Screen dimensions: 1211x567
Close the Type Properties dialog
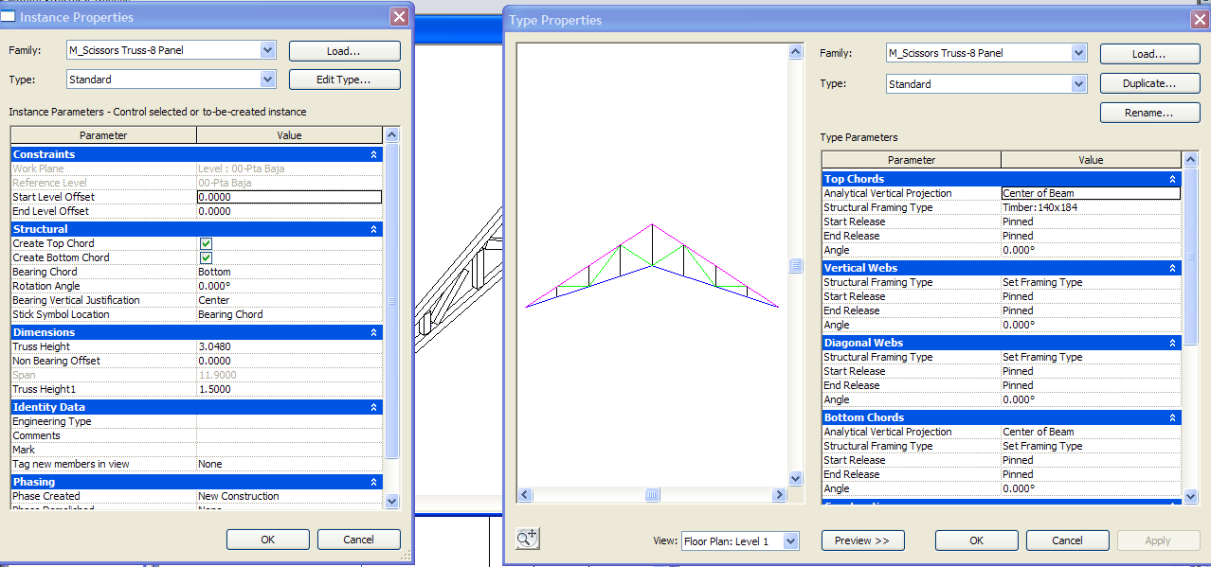pyautogui.click(x=1199, y=19)
